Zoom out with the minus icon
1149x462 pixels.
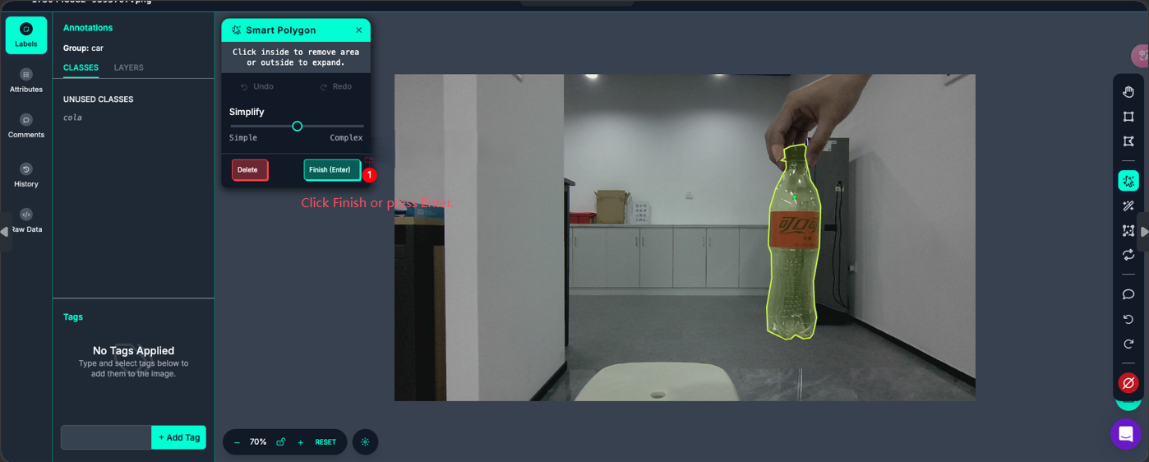click(238, 442)
